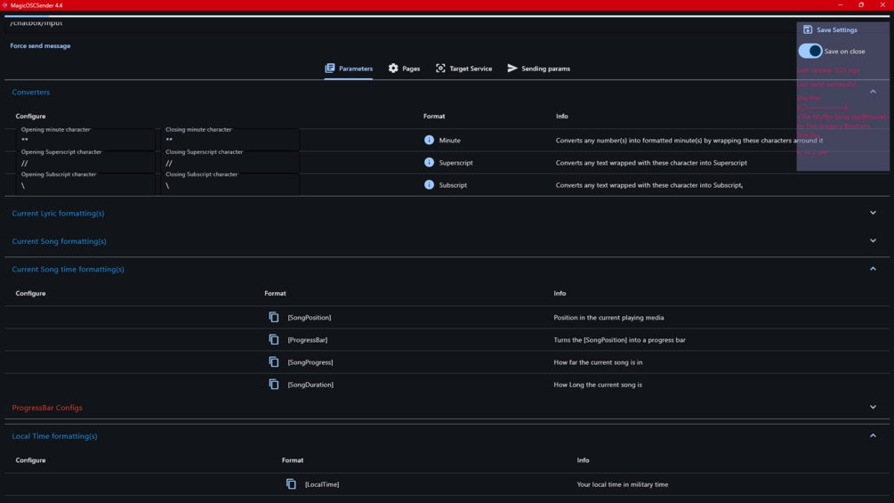Screen dimensions: 894x503
Task: Expand Current Lyric formatting(s) section
Action: point(873,213)
